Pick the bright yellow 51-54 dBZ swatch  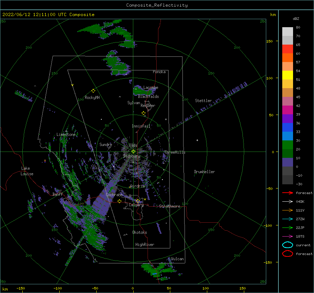287,75
